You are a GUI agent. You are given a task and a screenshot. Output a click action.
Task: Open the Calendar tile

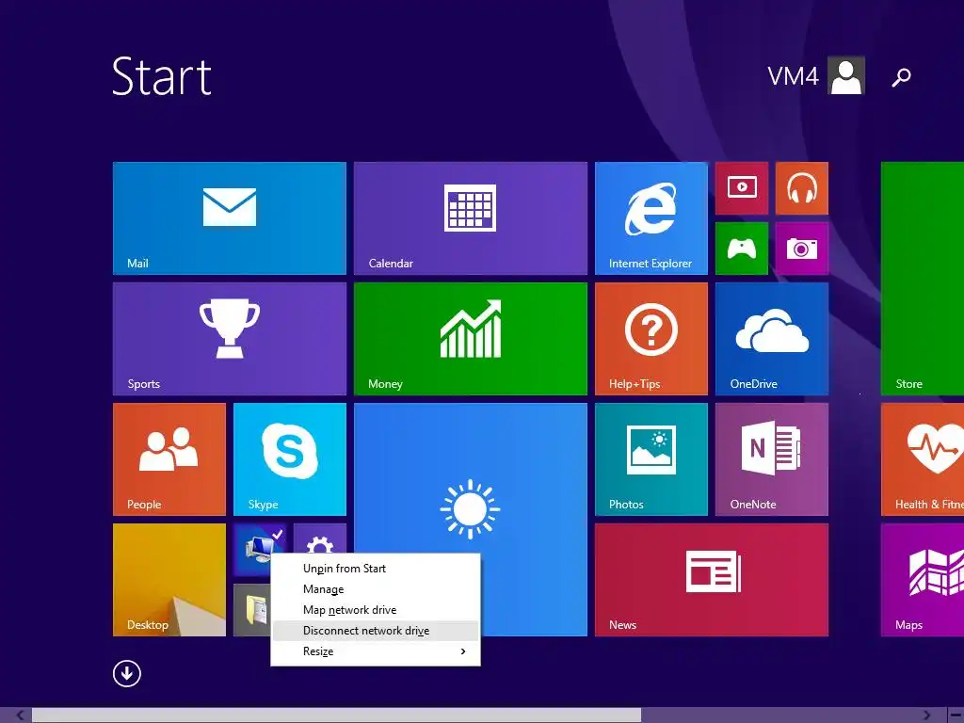(x=471, y=218)
